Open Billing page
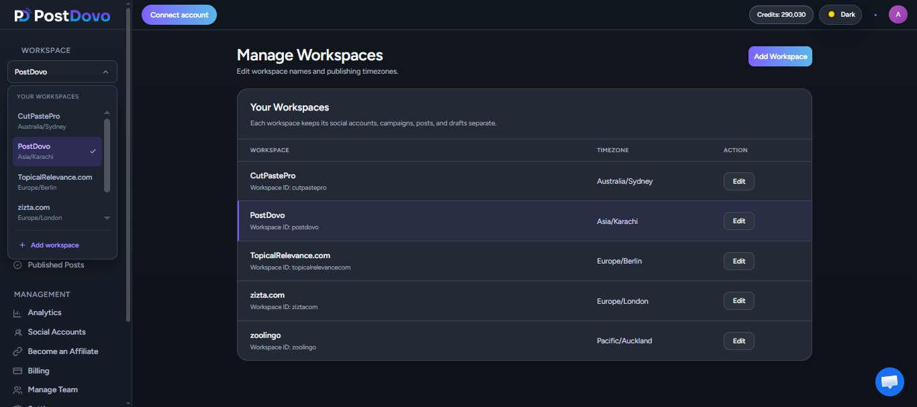Viewport: 917px width, 407px height. (38, 371)
